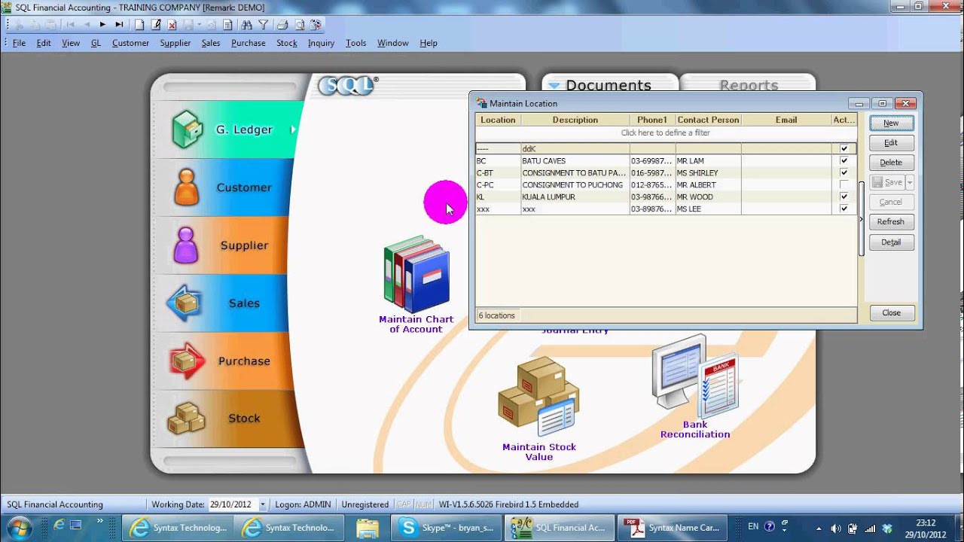
Task: Select the MR ALBERT contact cell
Action: point(708,185)
